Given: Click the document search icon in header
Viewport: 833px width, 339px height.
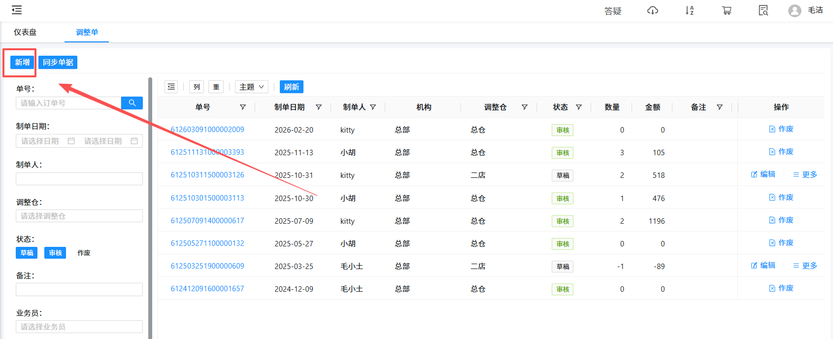Looking at the screenshot, I should point(763,10).
